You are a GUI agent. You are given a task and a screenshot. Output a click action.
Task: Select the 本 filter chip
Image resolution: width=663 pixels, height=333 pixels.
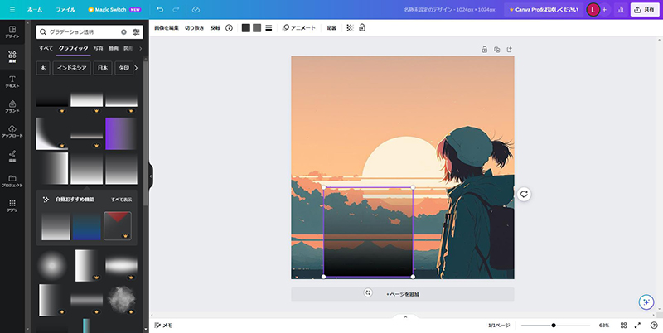43,68
